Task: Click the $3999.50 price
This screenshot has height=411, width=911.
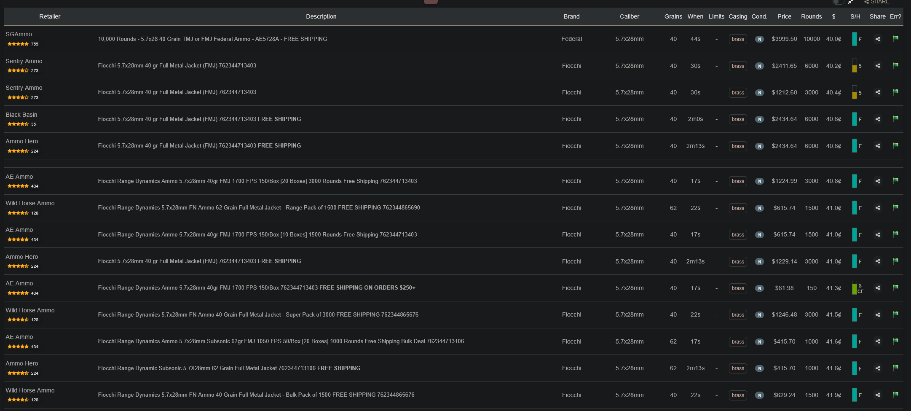Action: pos(784,39)
